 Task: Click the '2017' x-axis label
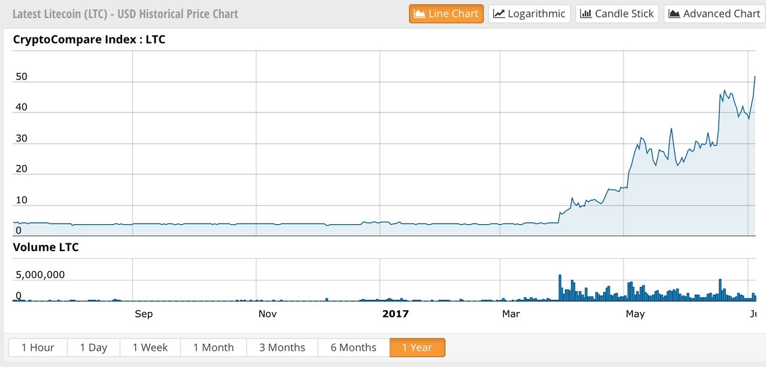(x=395, y=314)
